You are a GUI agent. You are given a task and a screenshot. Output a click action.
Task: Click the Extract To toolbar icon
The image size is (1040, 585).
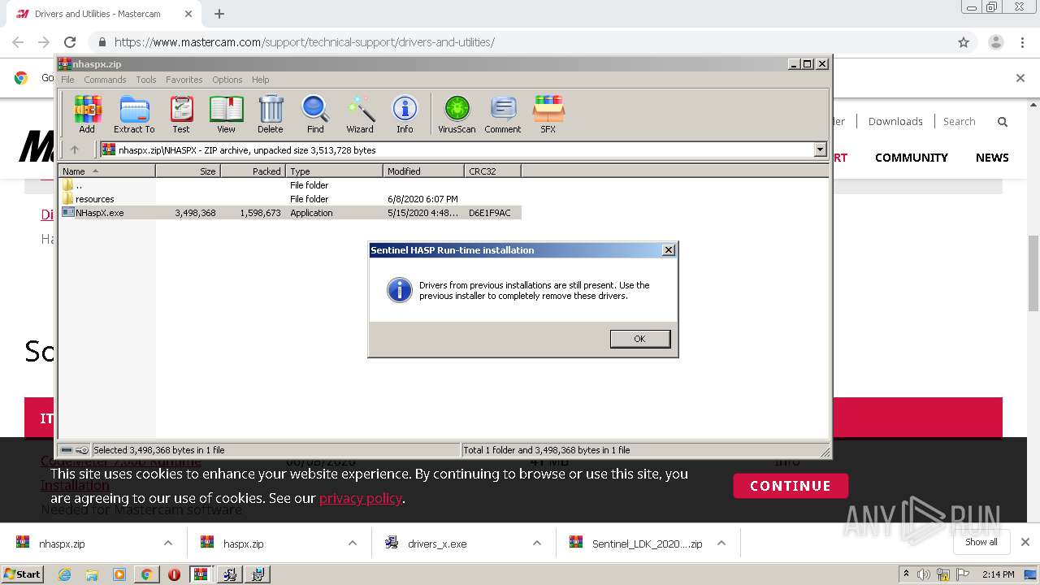click(x=134, y=114)
